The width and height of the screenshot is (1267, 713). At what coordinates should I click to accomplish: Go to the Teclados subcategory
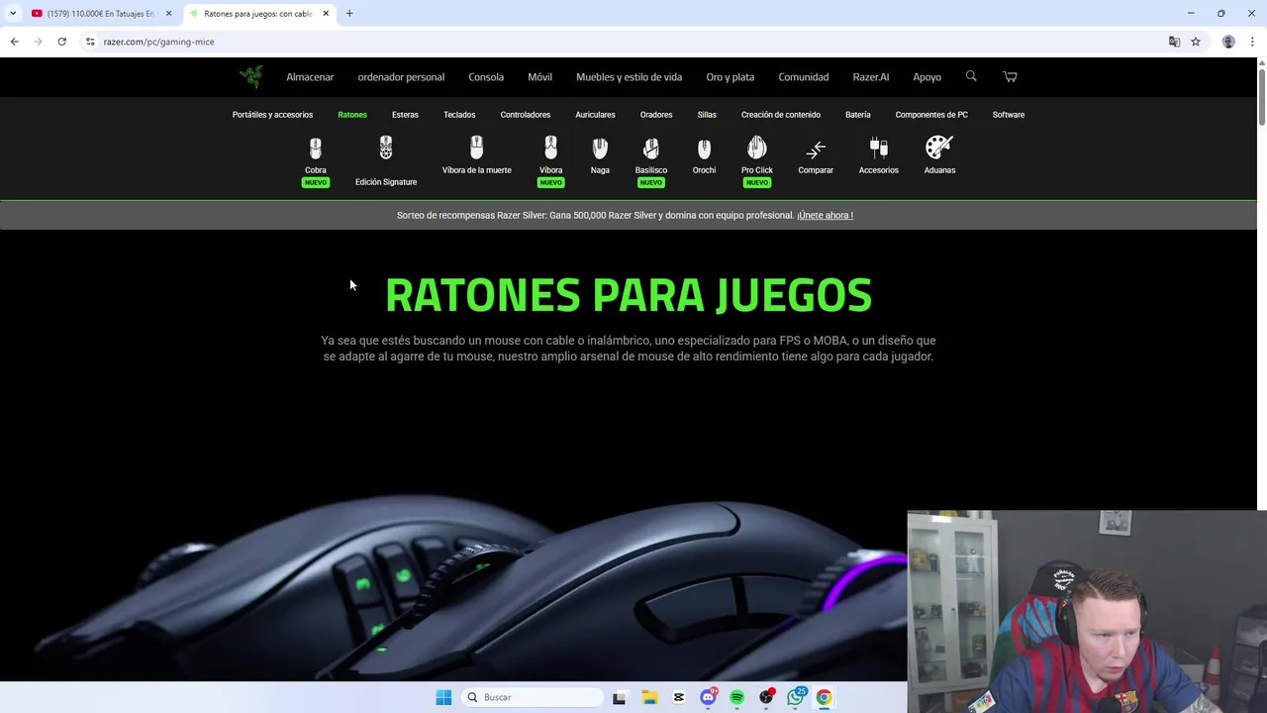pos(459,115)
